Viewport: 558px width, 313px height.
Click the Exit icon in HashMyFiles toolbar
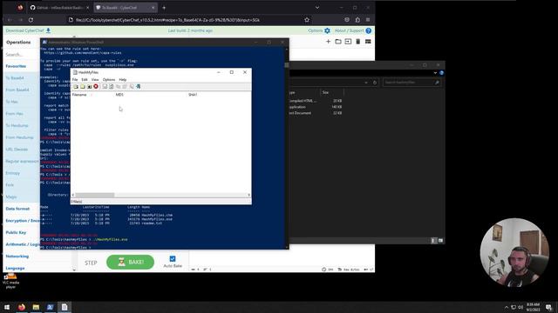click(x=139, y=87)
